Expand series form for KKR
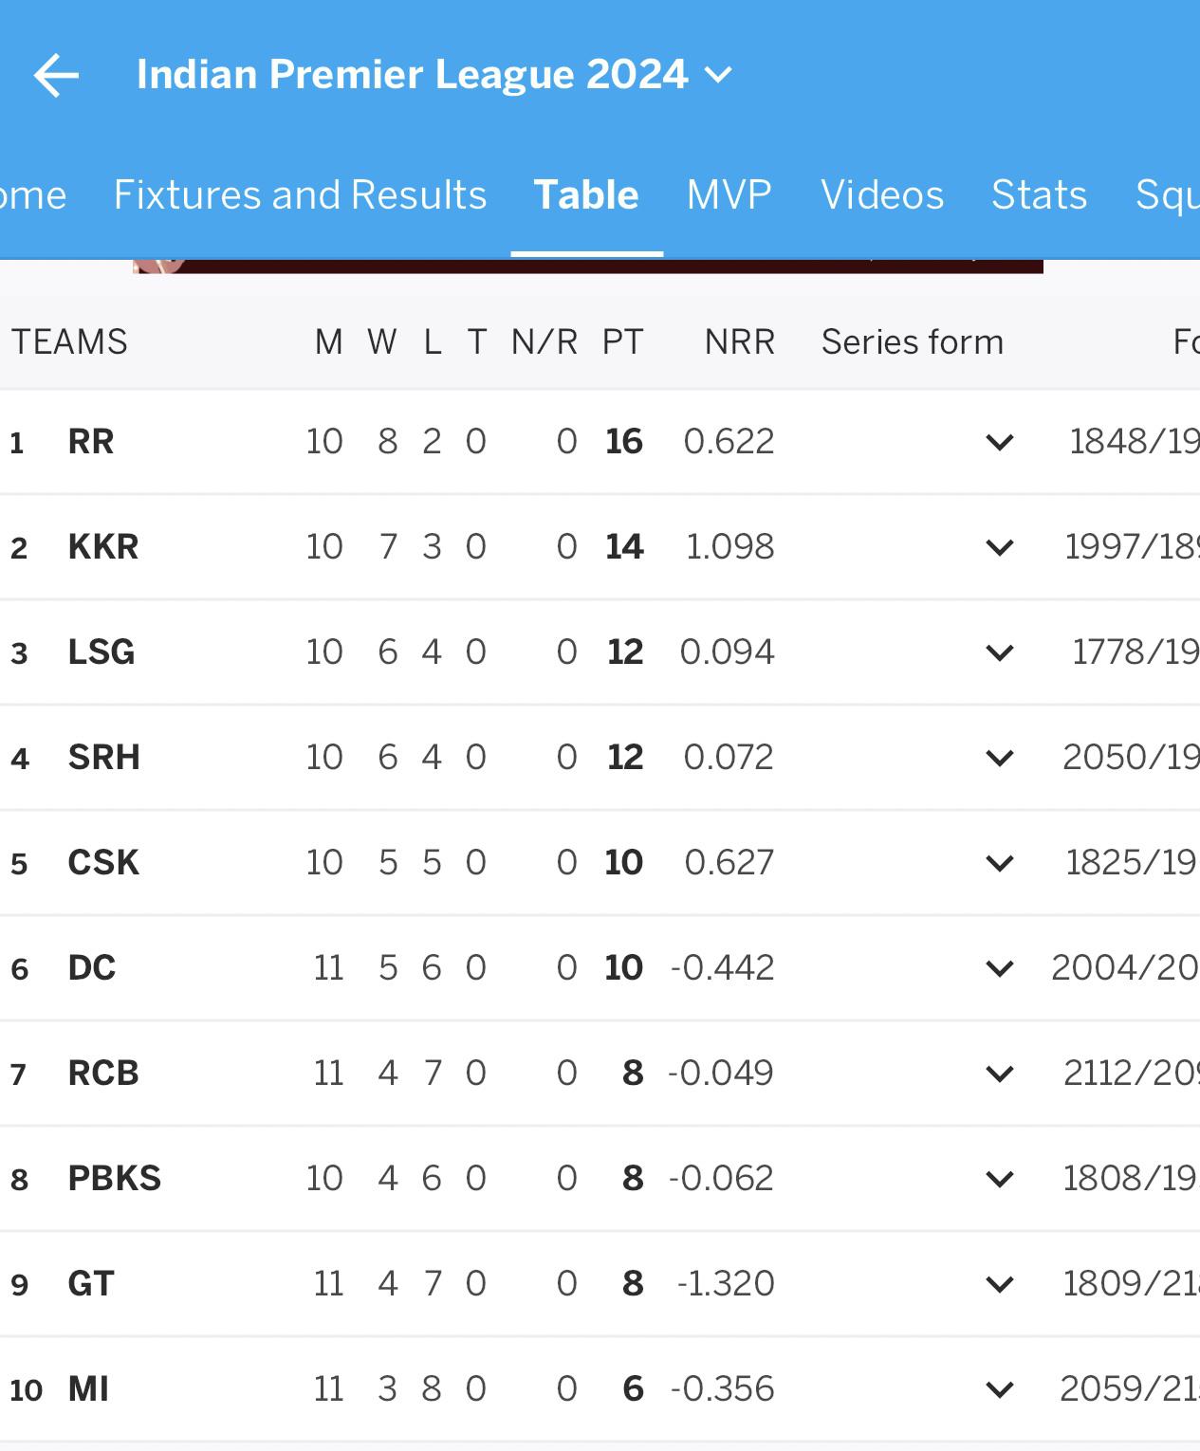Viewport: 1200px width, 1451px height. 1000,547
